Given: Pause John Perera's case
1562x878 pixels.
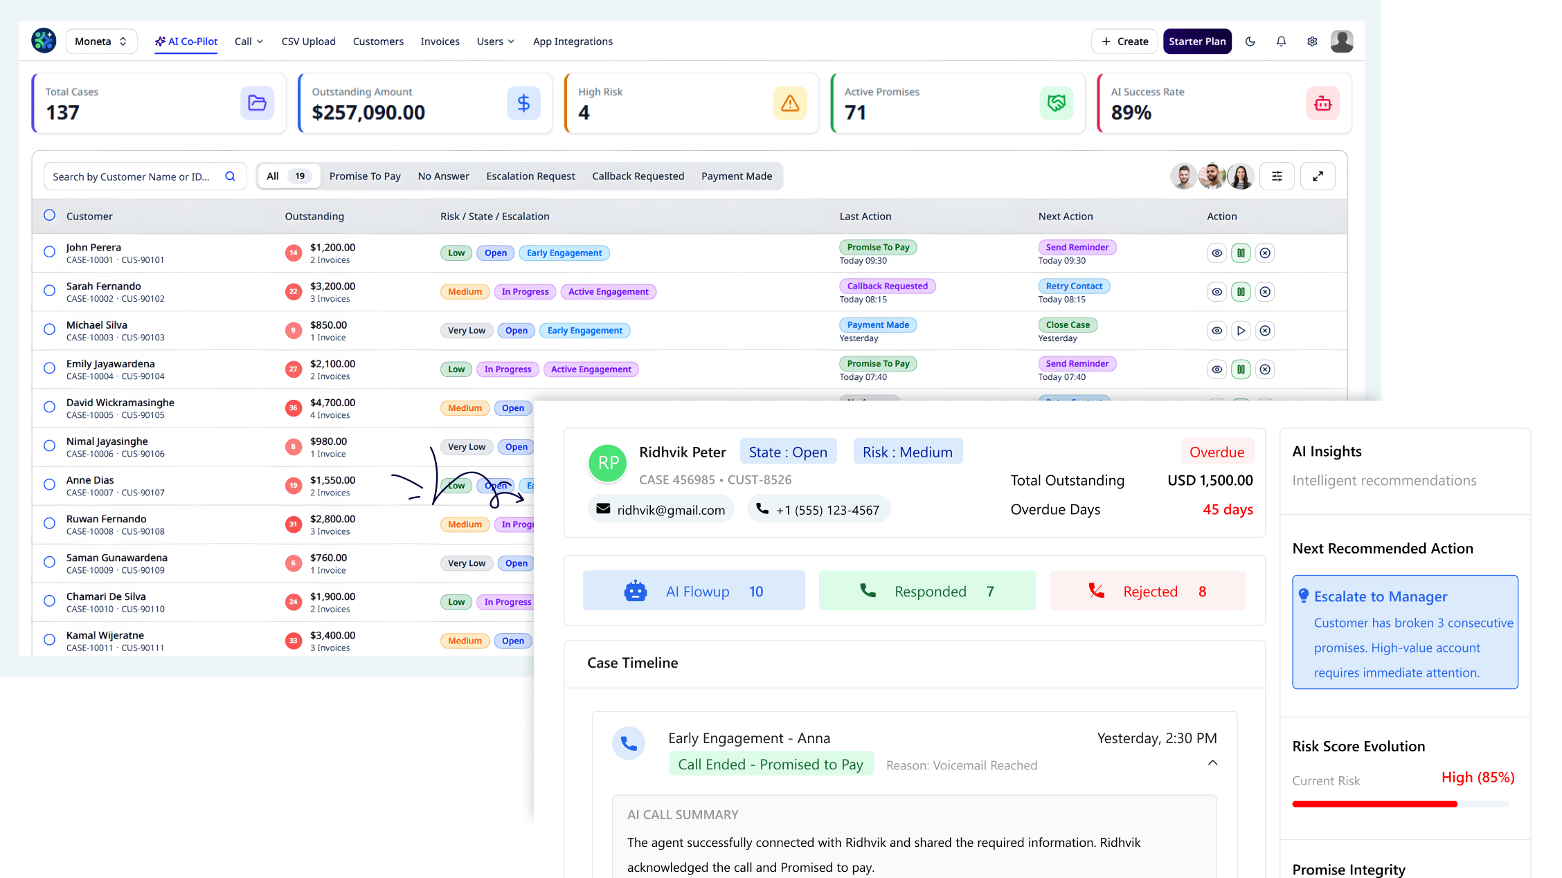Looking at the screenshot, I should (x=1241, y=253).
